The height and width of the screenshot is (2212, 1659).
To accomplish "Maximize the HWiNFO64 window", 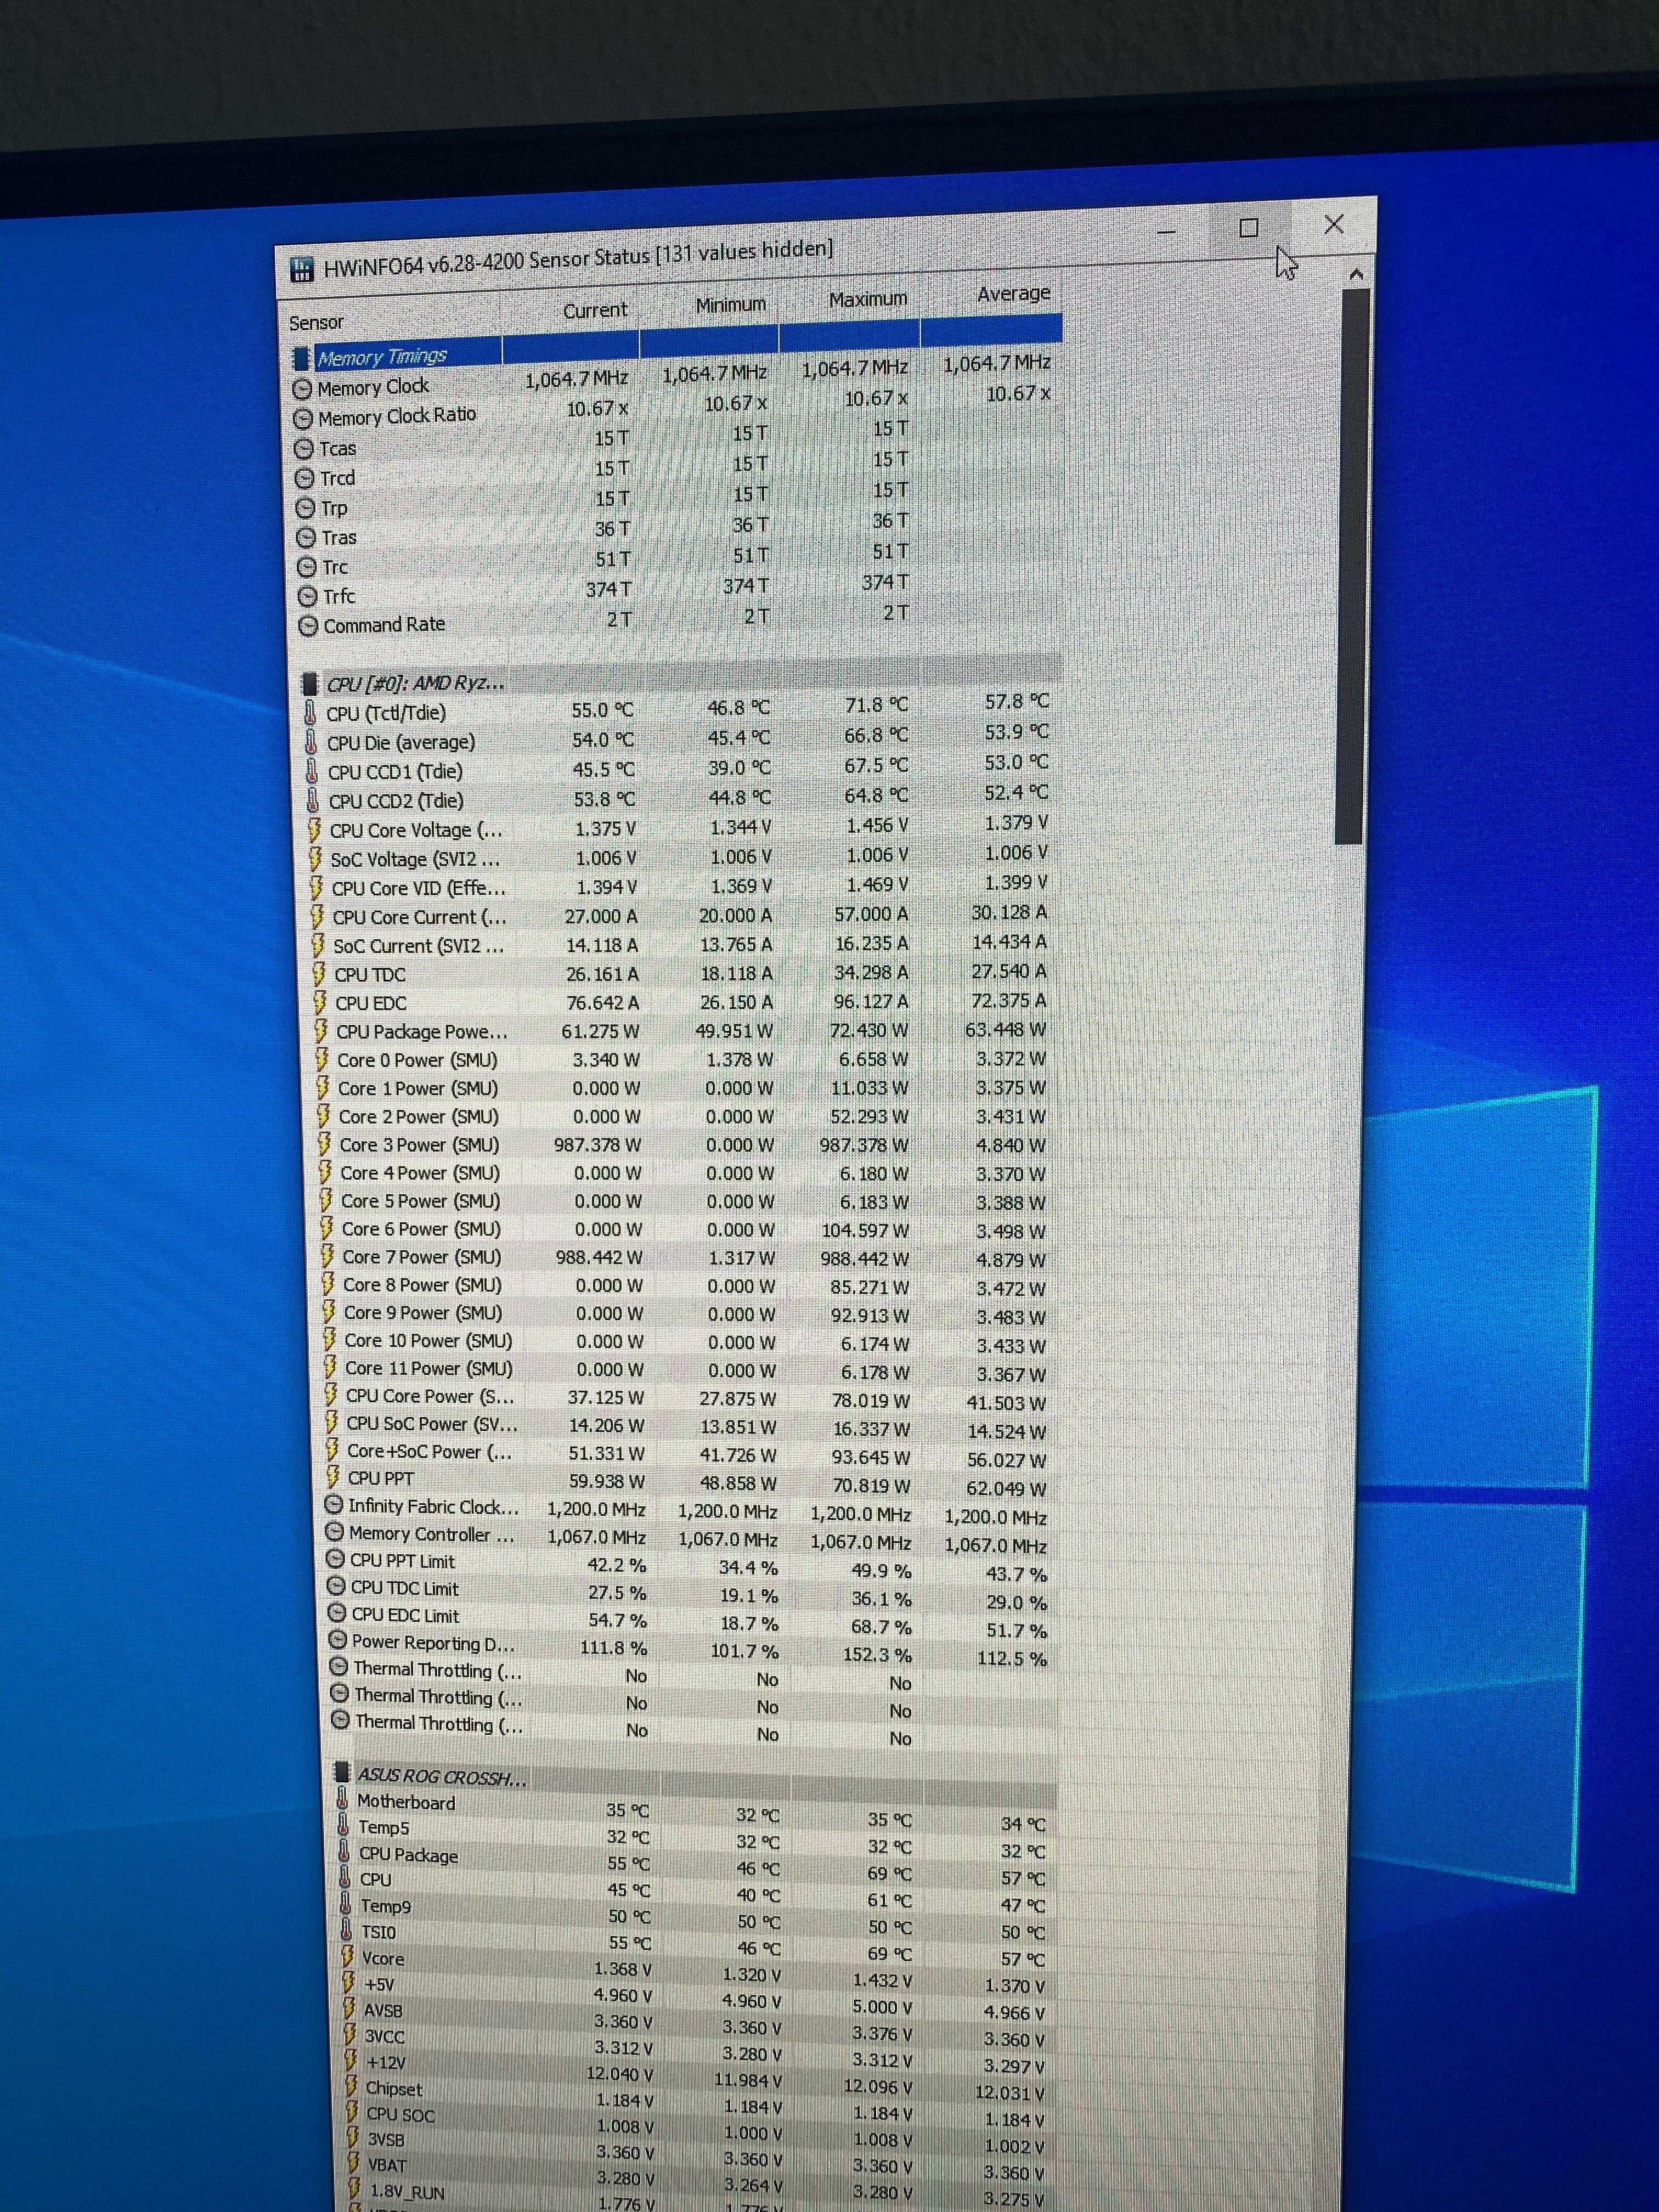I will click(x=1248, y=228).
